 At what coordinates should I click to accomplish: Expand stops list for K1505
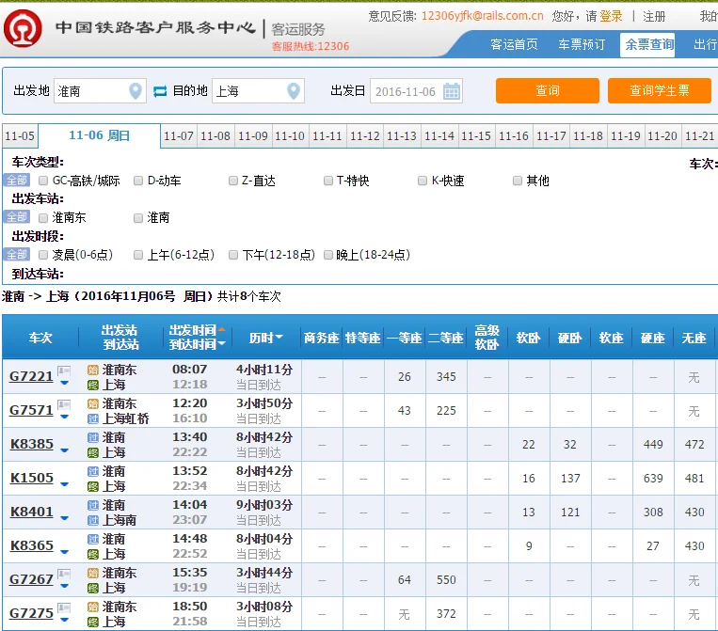pos(65,484)
